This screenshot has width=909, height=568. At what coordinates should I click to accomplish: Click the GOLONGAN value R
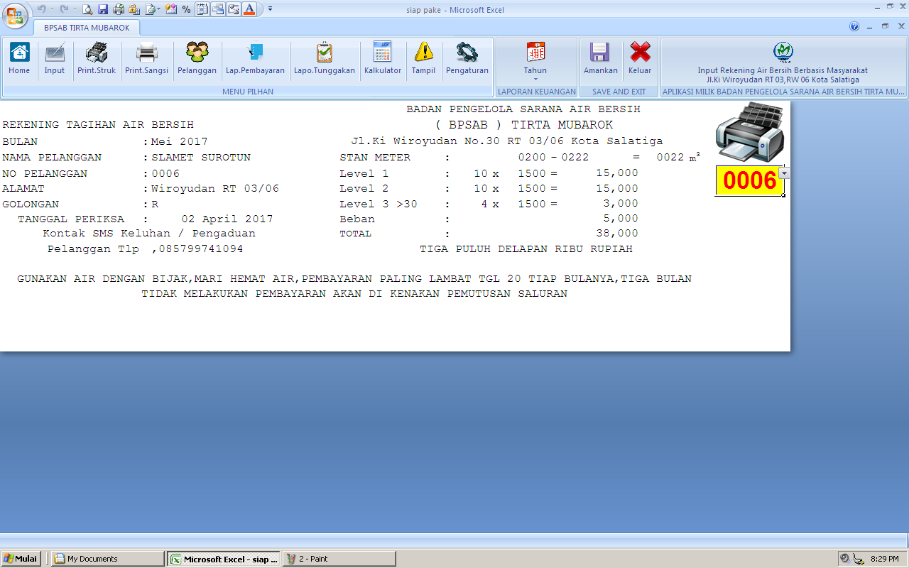(x=154, y=204)
